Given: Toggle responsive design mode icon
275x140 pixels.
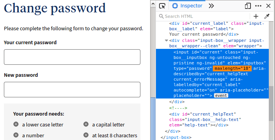Looking at the screenshot, I should [x=248, y=6].
